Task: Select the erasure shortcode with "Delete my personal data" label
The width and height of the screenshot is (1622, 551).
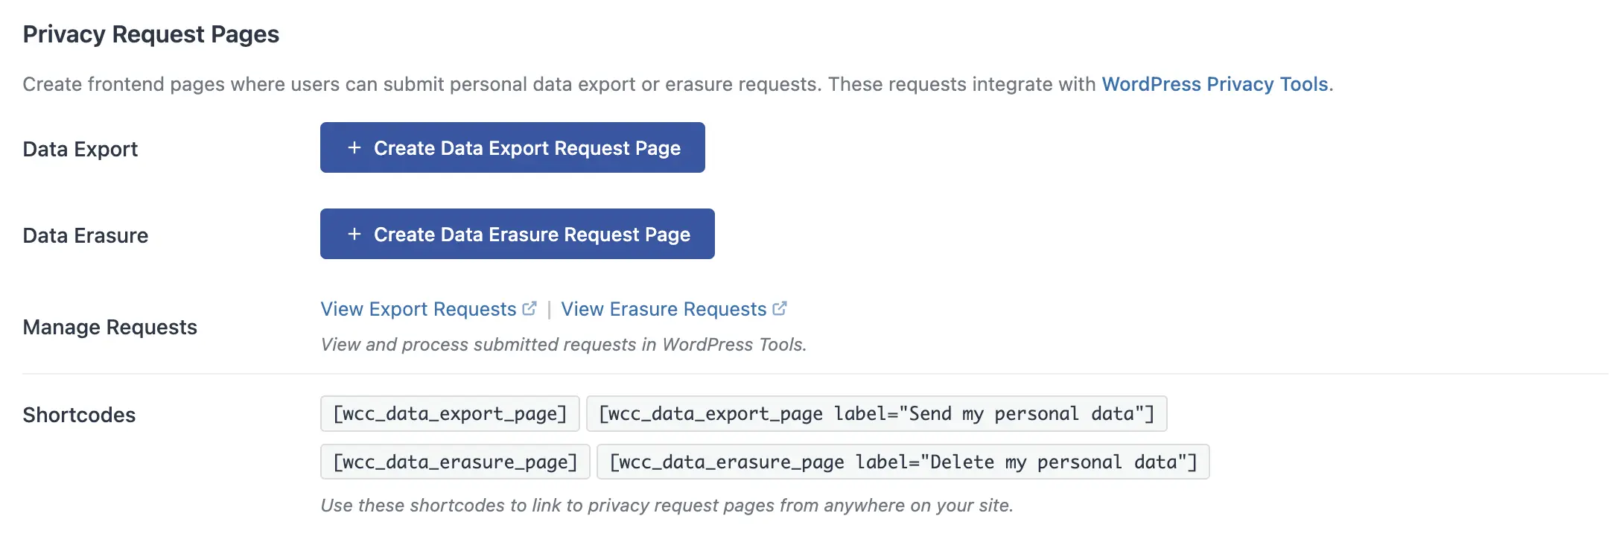Action: pos(903,462)
